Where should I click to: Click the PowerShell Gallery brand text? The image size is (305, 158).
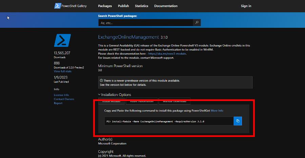point(74,6)
